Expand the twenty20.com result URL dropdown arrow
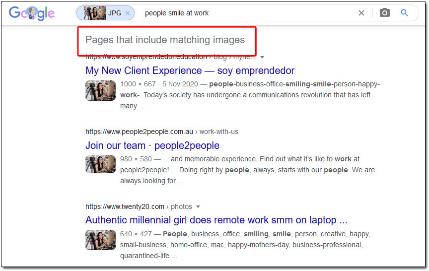Image resolution: width=429 pixels, height=271 pixels. [x=198, y=207]
